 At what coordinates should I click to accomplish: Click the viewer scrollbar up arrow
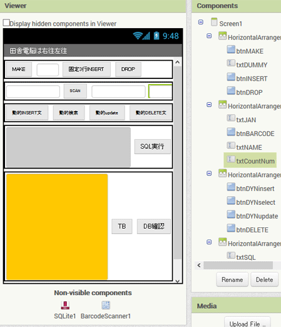[178, 62]
